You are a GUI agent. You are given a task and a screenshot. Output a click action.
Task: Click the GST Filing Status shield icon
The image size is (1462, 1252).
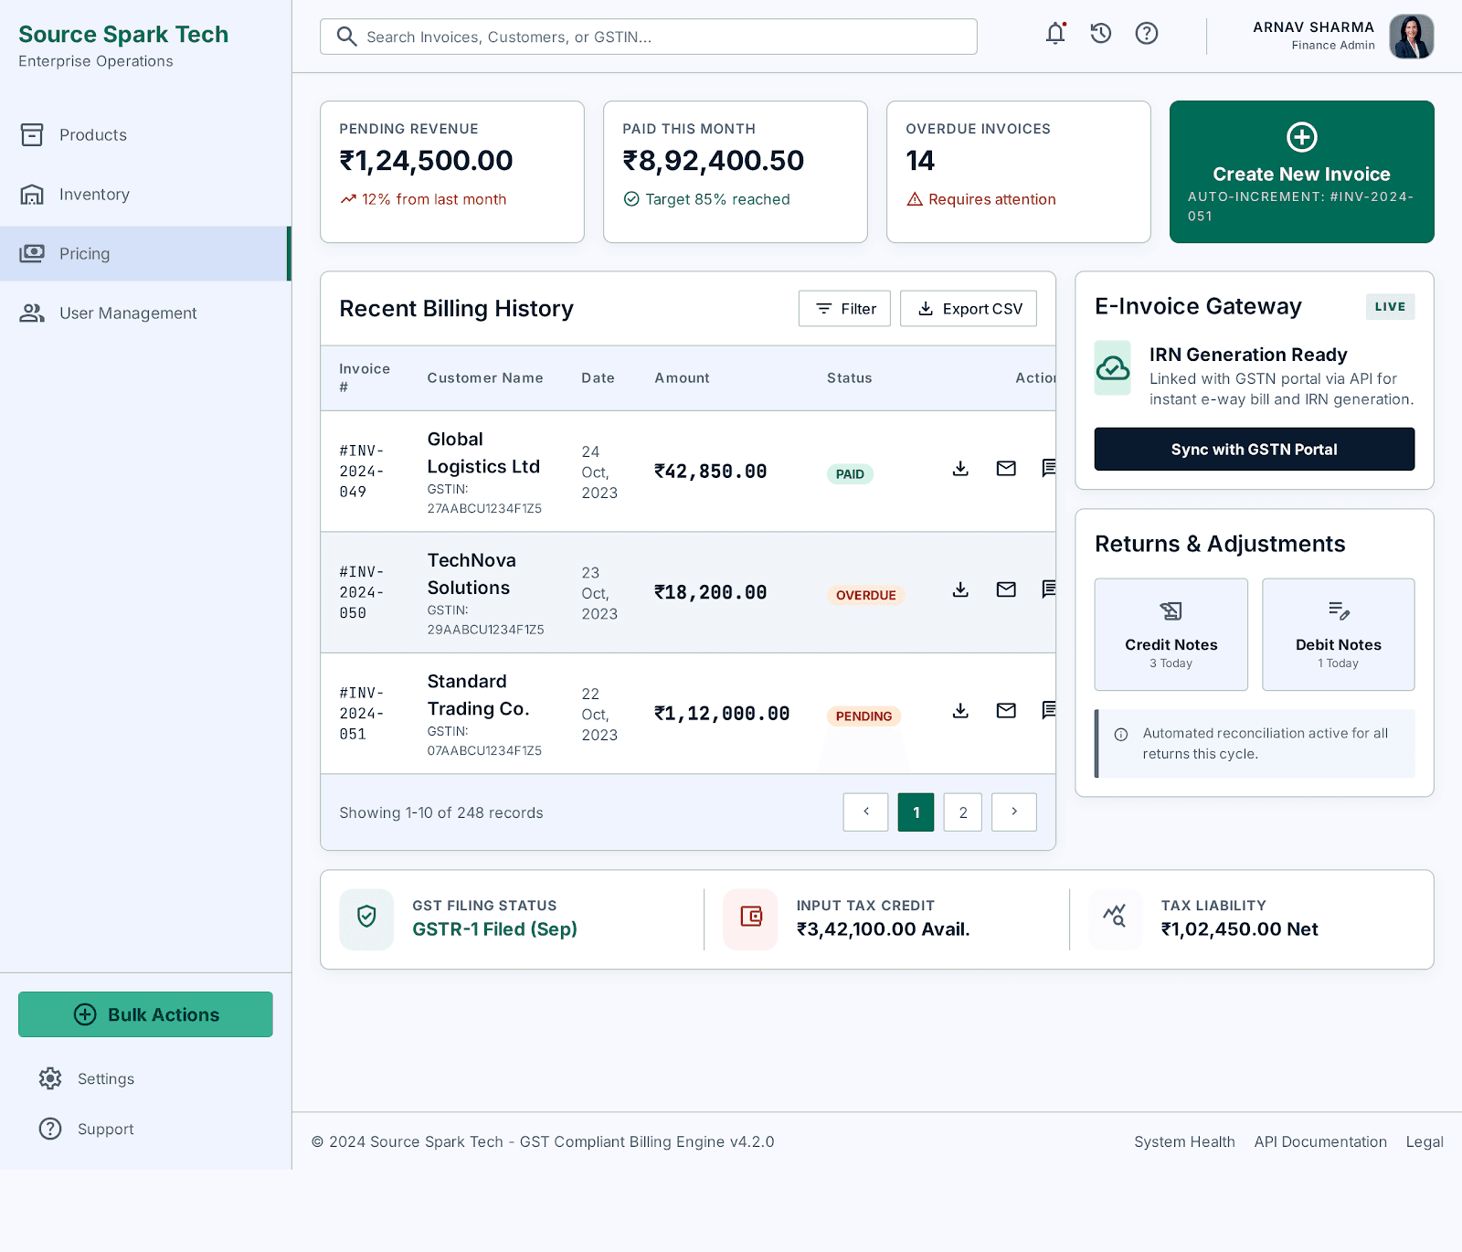click(366, 917)
